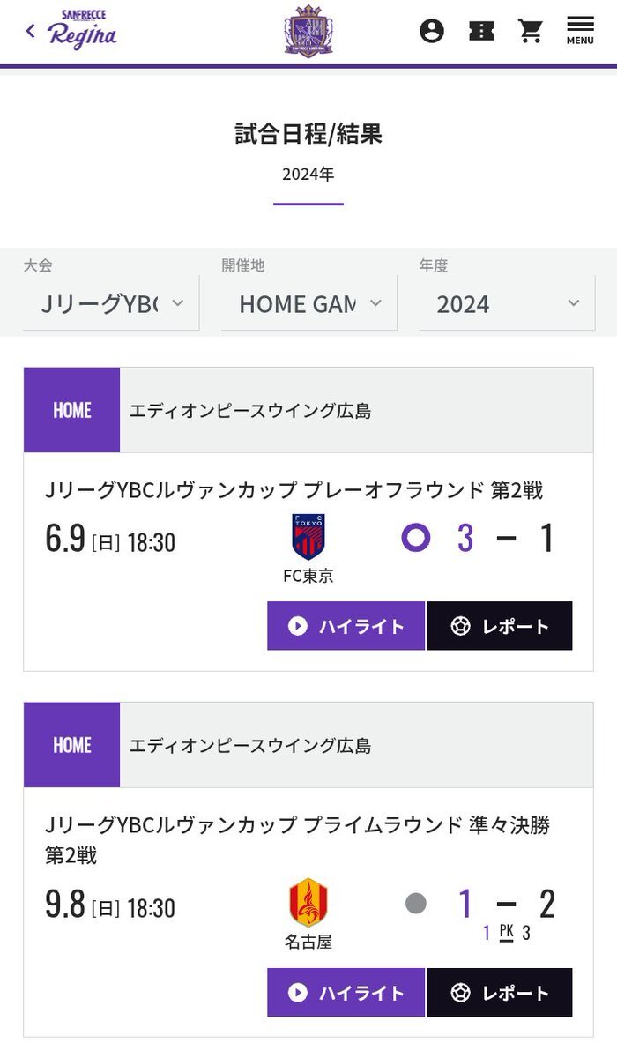
Task: Open レポート for the 名古屋 match
Action: coord(500,992)
